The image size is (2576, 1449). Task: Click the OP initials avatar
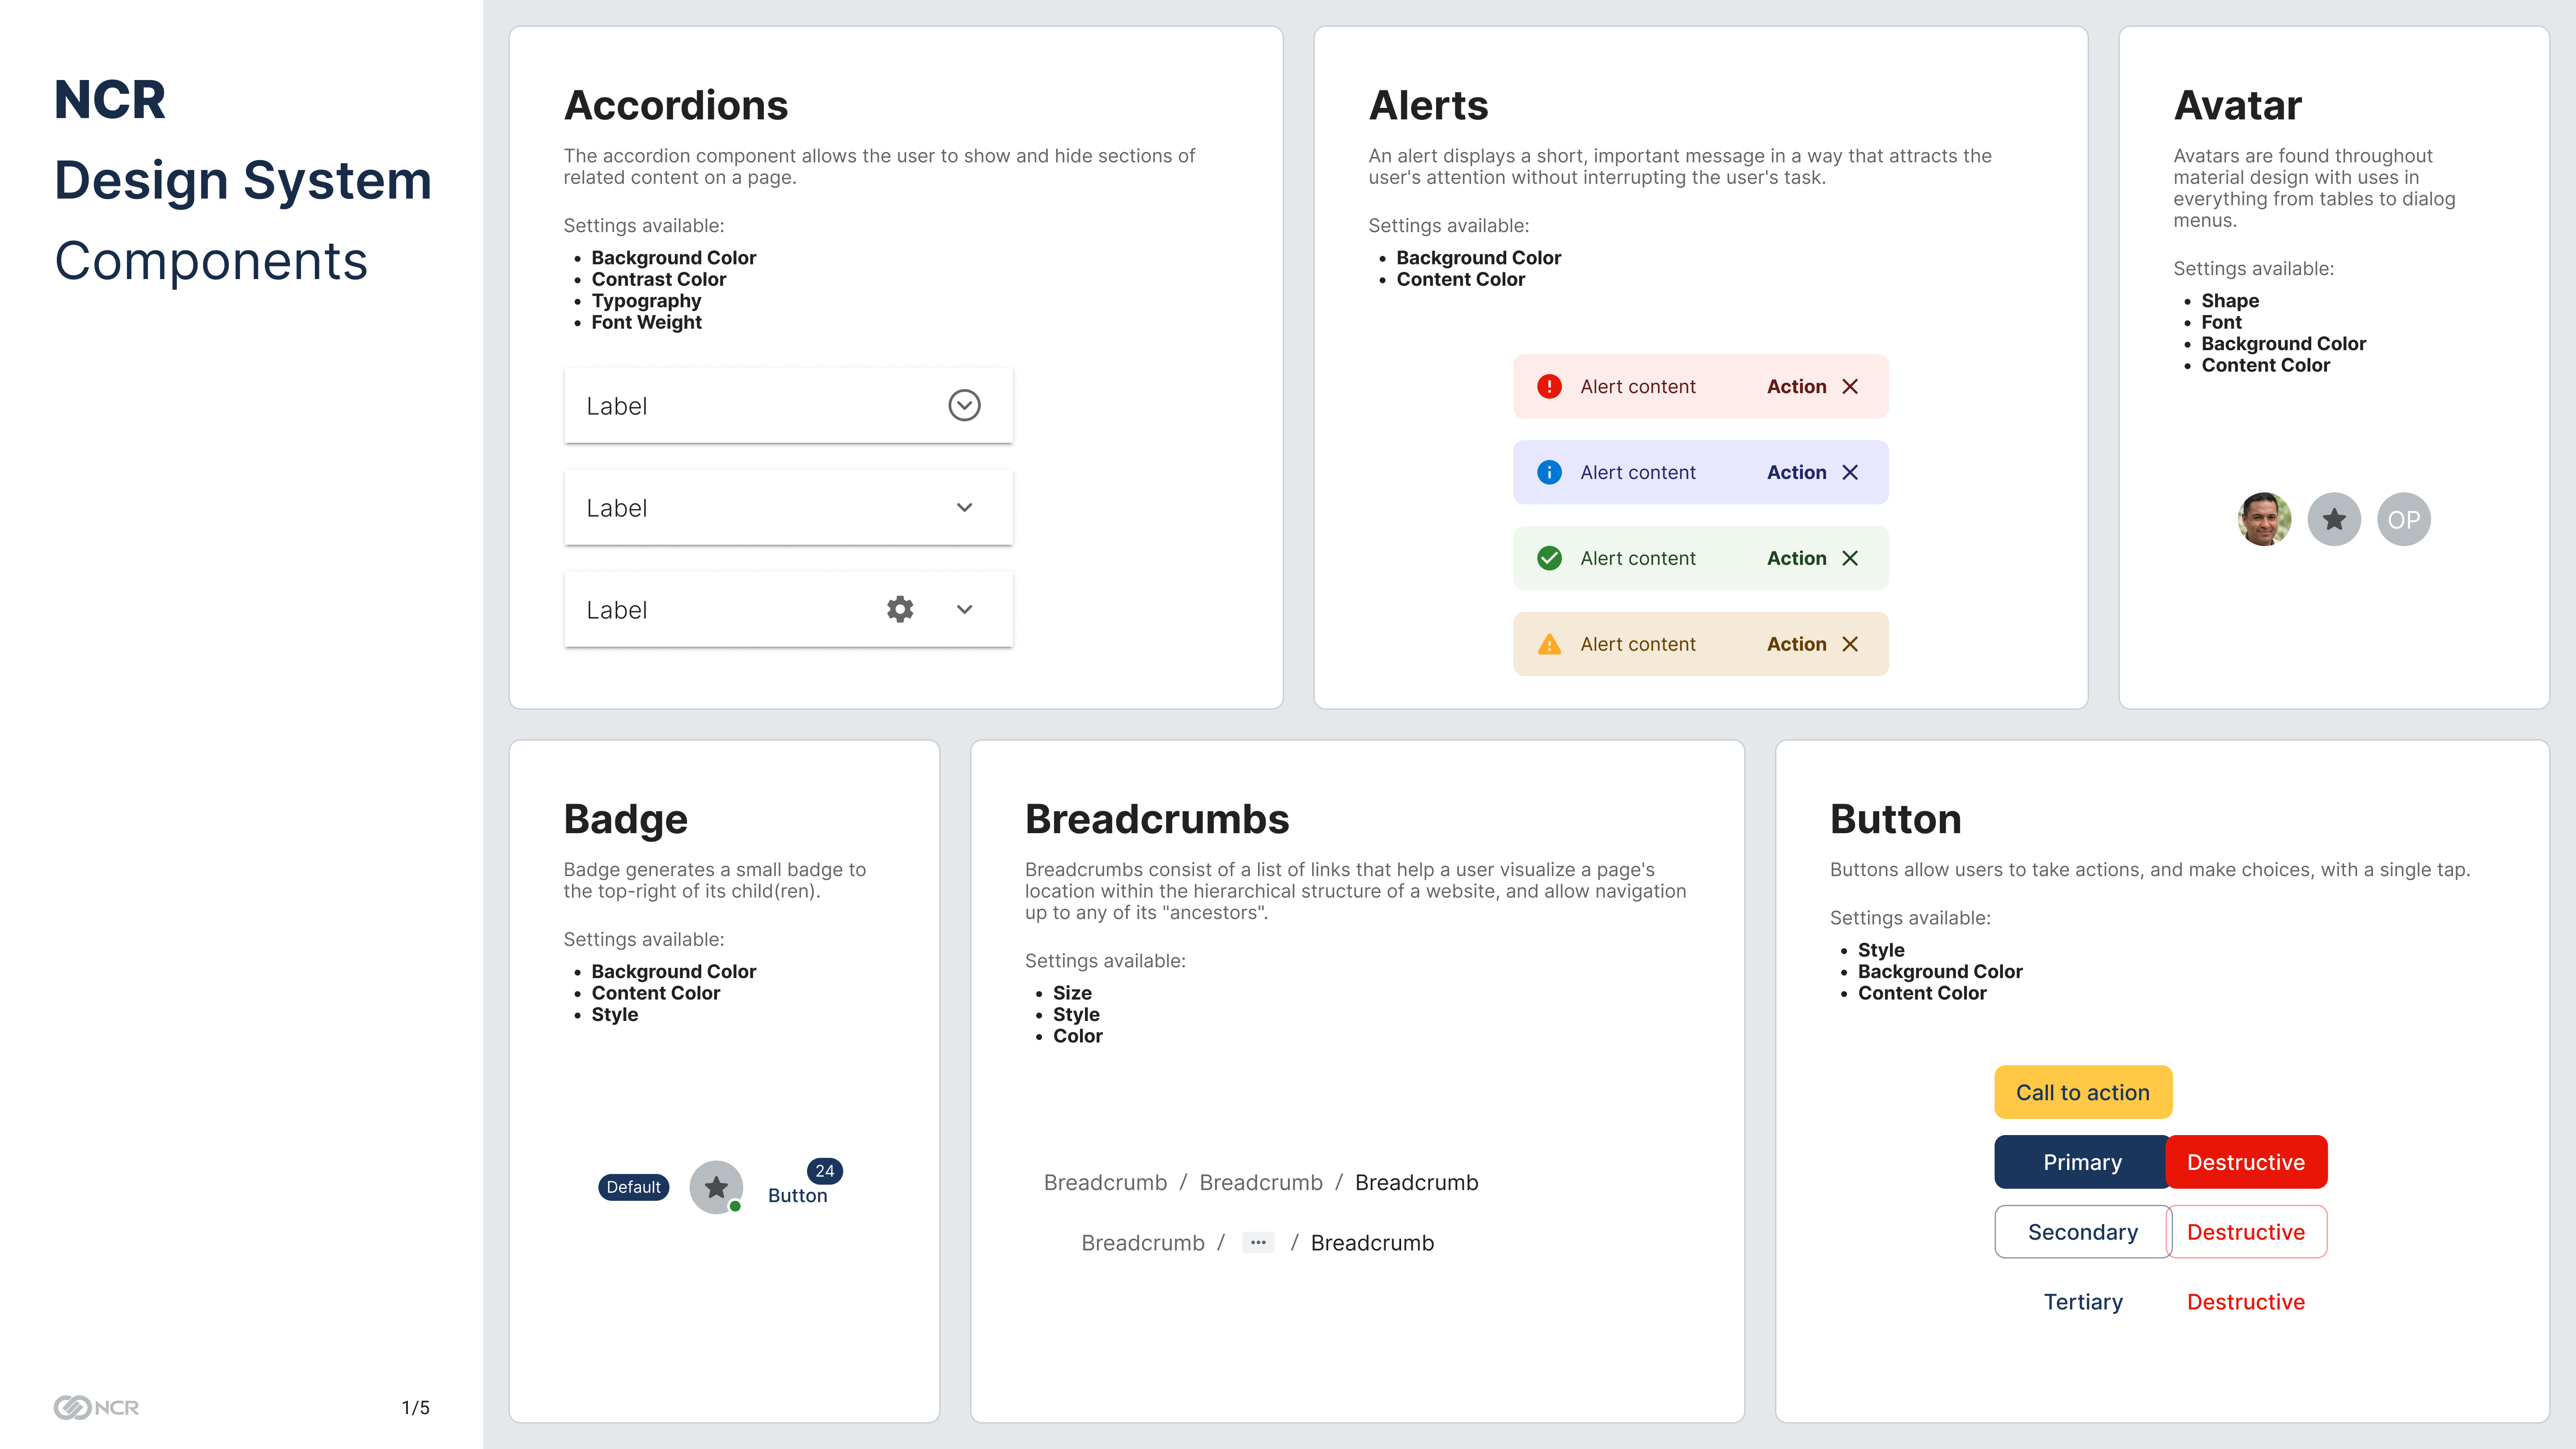coord(2404,519)
